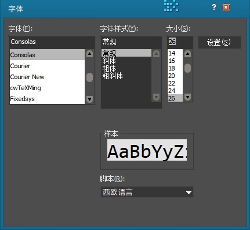Select 粗体 font style

[126, 68]
